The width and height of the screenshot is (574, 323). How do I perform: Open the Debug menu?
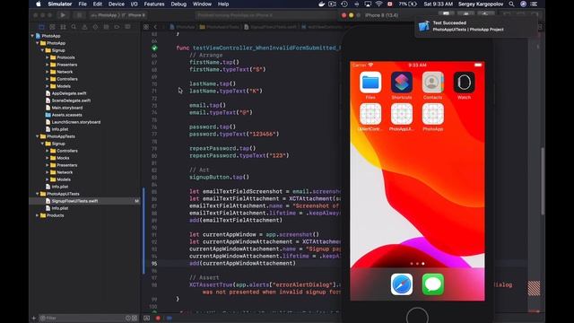tap(178, 4)
